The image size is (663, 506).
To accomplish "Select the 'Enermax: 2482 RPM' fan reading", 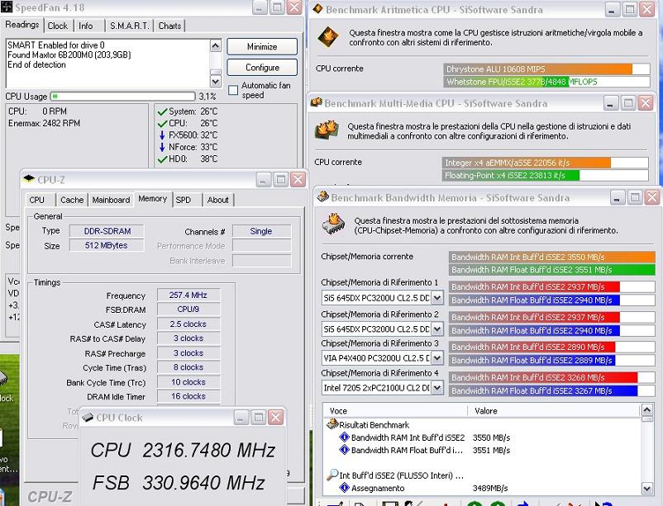I will 45,123.
